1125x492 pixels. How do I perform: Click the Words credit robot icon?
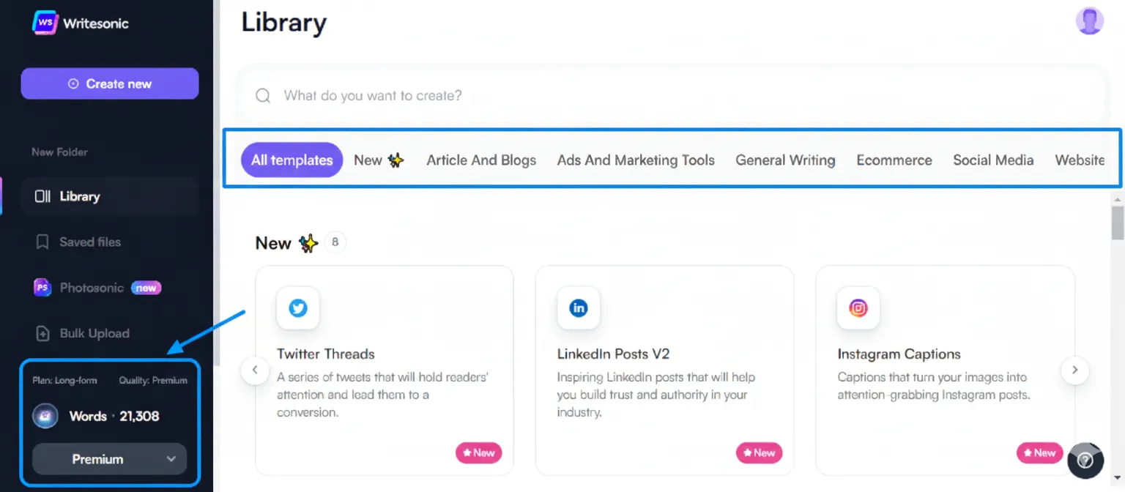tap(45, 416)
